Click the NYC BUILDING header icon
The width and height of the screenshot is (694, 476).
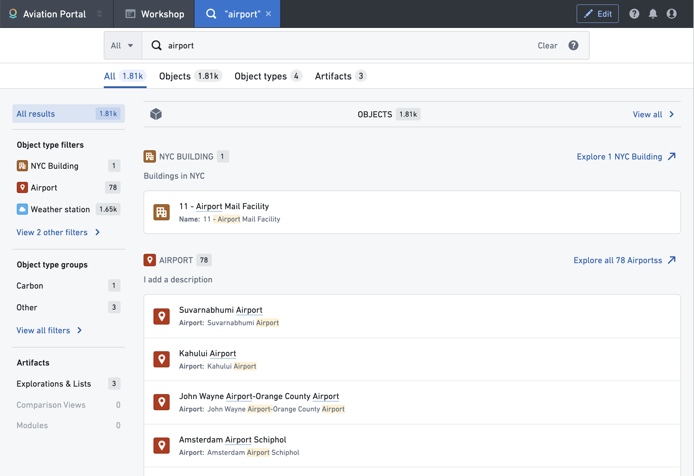[150, 156]
